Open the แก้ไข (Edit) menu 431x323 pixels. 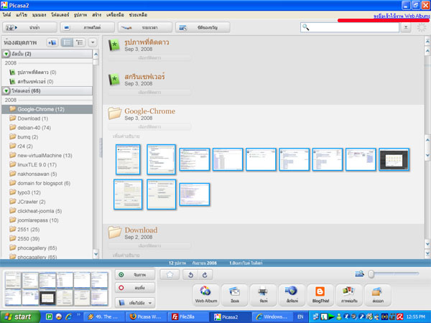click(22, 15)
